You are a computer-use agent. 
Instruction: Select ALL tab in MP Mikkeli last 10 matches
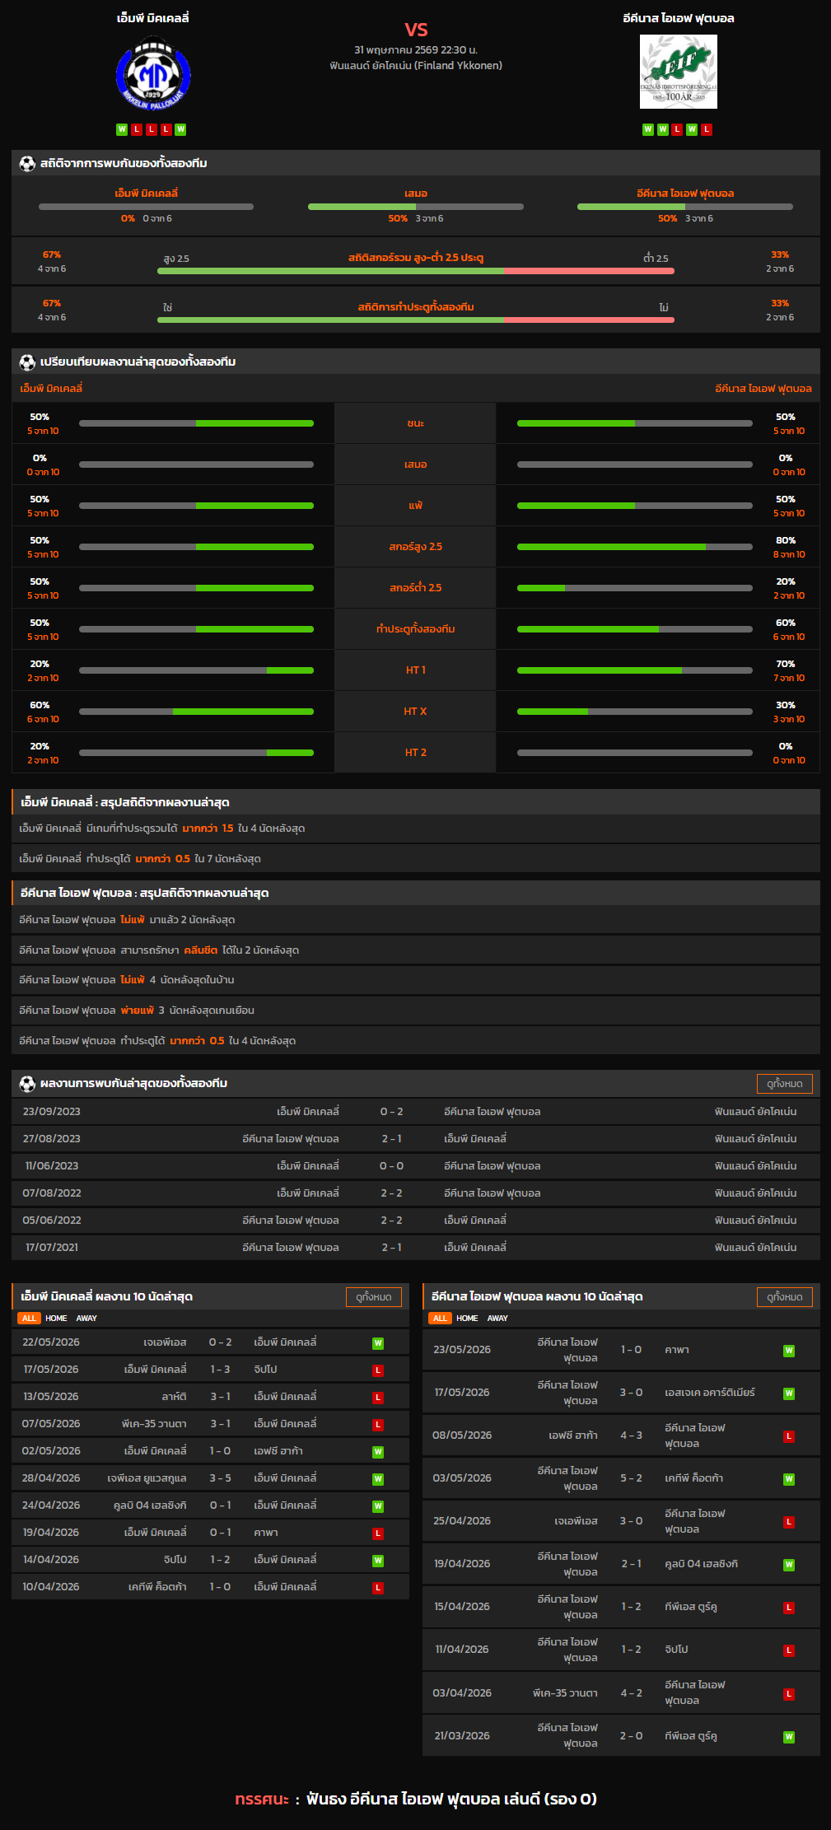pyautogui.click(x=29, y=1319)
